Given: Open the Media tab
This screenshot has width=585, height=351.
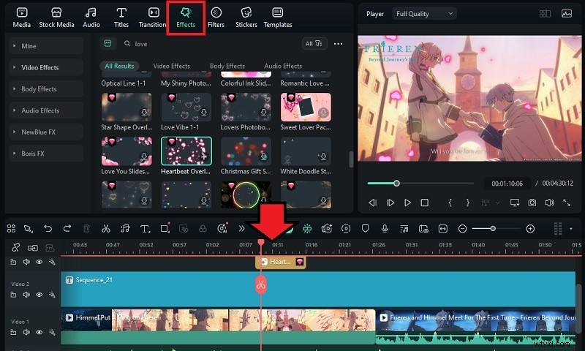Looking at the screenshot, I should click(x=22, y=18).
